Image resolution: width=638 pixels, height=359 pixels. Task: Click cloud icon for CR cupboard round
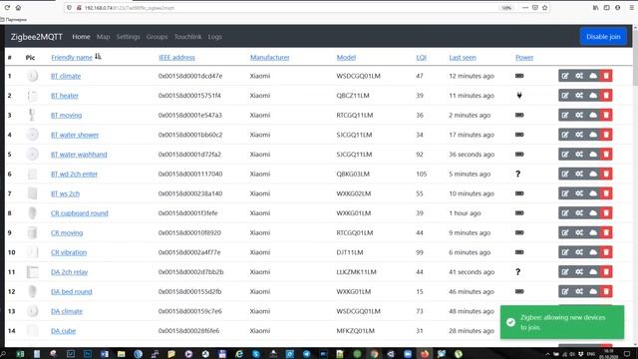click(x=593, y=212)
